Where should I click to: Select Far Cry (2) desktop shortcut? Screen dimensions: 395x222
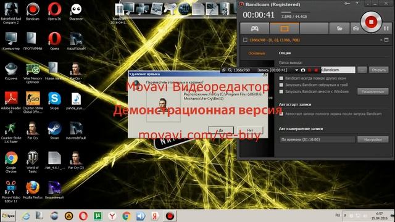[76, 160]
